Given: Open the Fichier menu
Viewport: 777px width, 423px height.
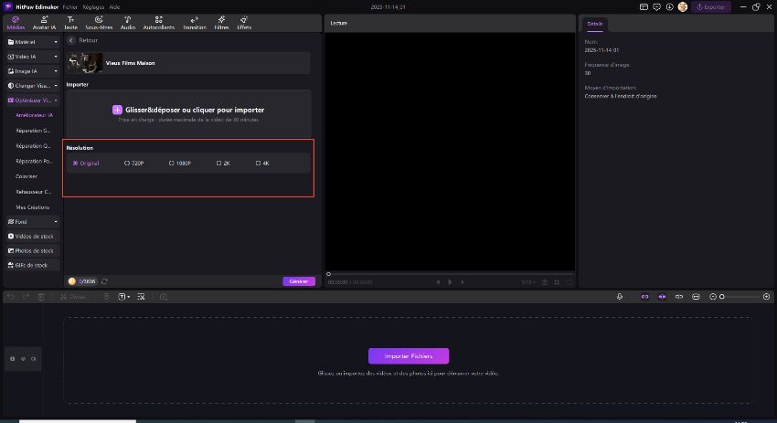Looking at the screenshot, I should [x=69, y=7].
